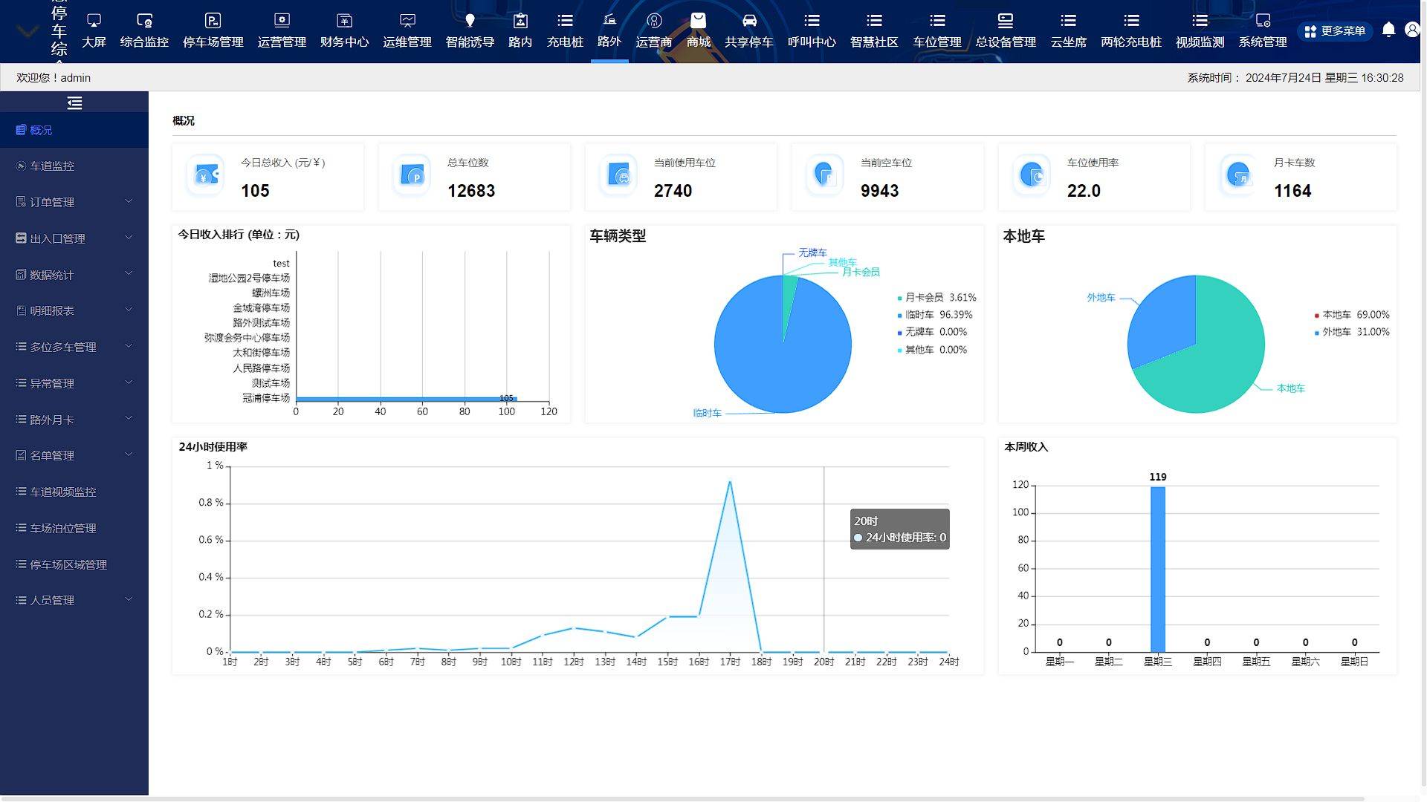The height and width of the screenshot is (802, 1427).
Task: Open the 大屏 big screen icon
Action: pos(94,21)
